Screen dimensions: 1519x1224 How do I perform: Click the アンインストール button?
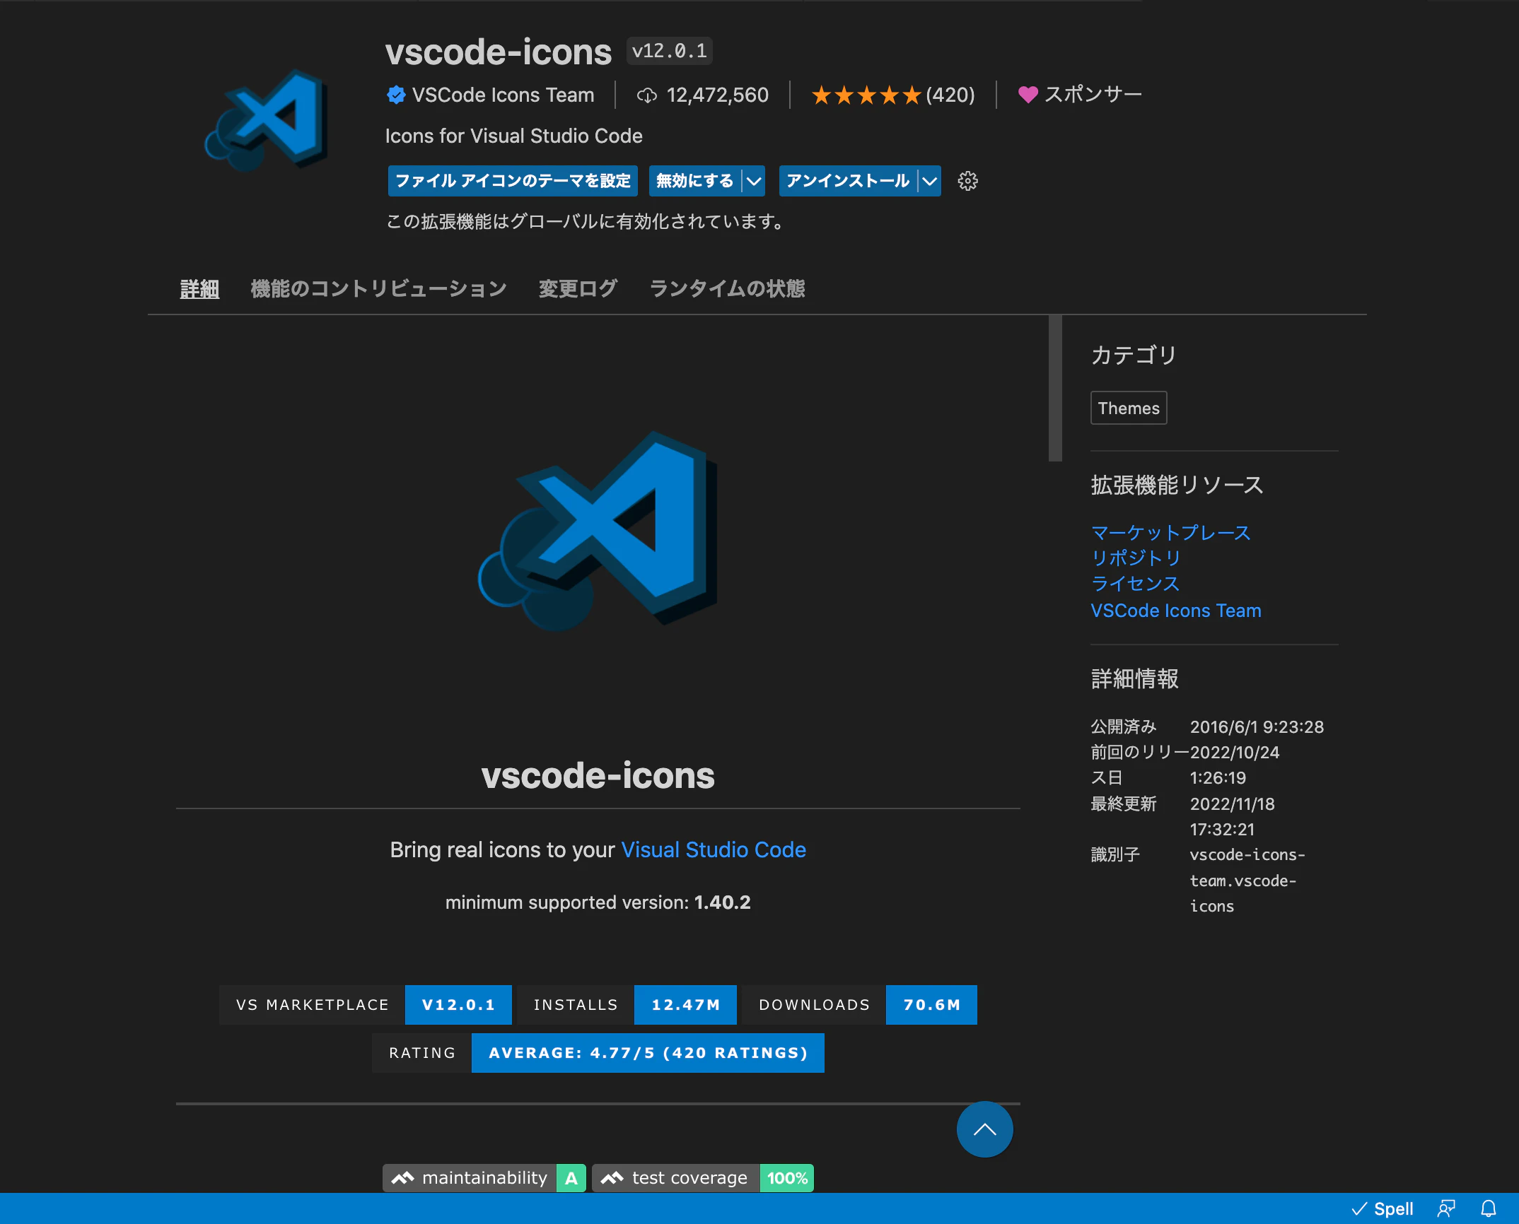point(848,182)
